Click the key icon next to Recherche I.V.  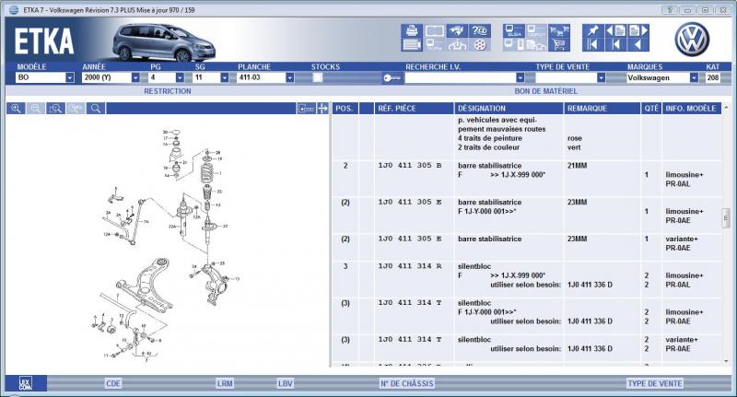pyautogui.click(x=392, y=78)
